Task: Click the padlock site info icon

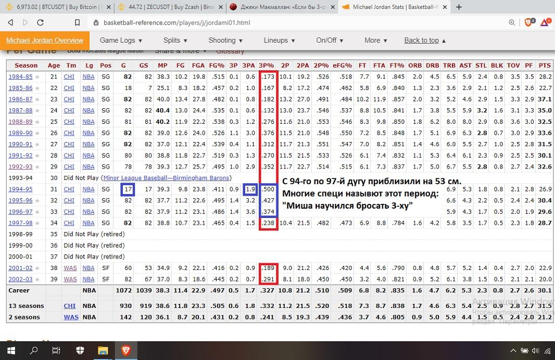Action: pyautogui.click(x=96, y=23)
